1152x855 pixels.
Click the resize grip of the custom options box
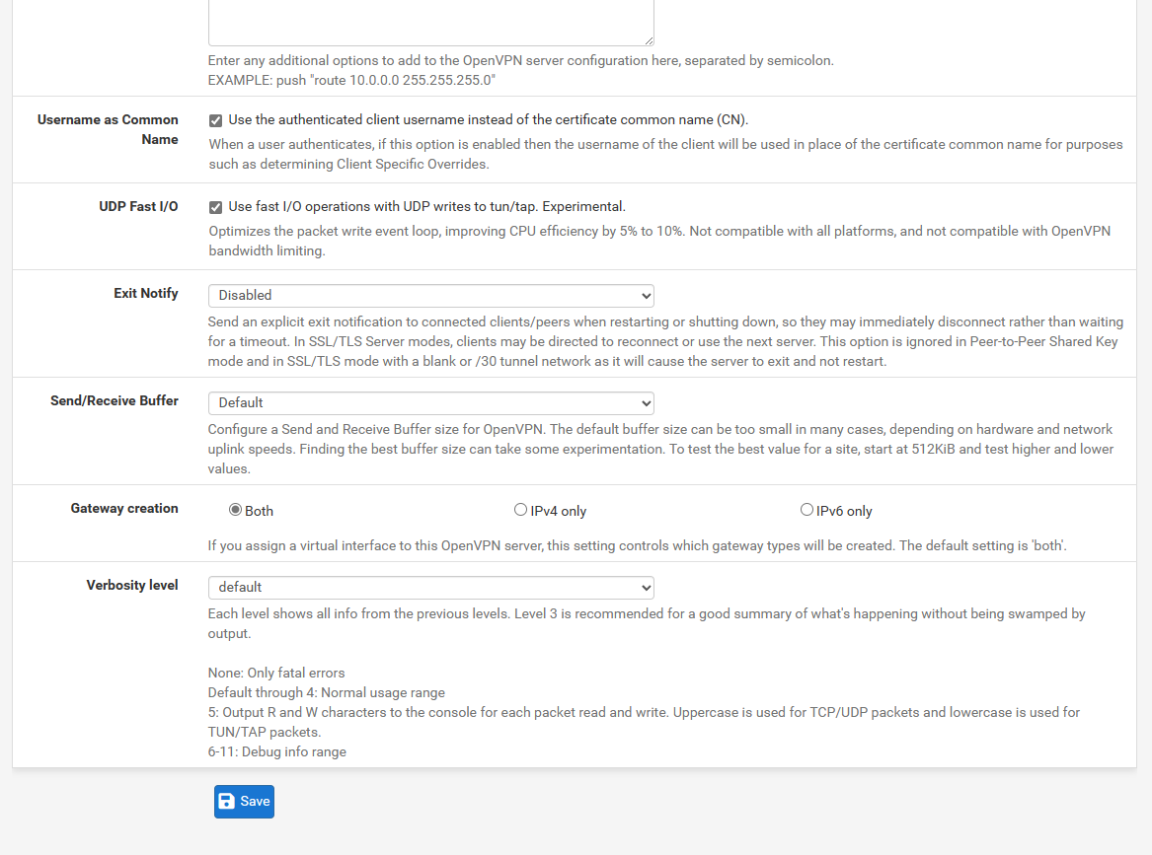pos(648,40)
